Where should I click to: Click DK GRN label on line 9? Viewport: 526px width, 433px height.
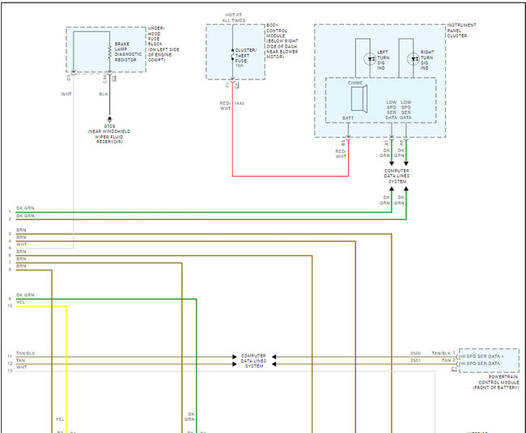tap(25, 295)
